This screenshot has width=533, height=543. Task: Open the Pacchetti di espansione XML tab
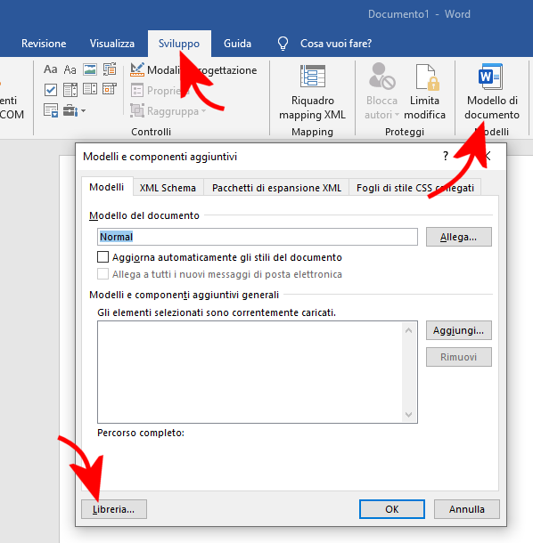[276, 188]
